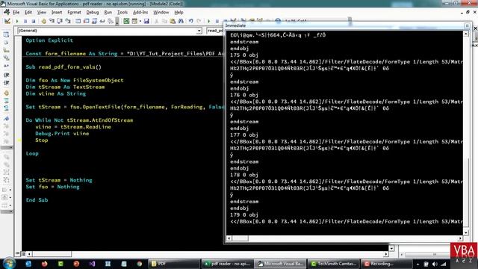This screenshot has height=269, width=478.
Task: Click the Full Module View button
Action: [x=23, y=254]
